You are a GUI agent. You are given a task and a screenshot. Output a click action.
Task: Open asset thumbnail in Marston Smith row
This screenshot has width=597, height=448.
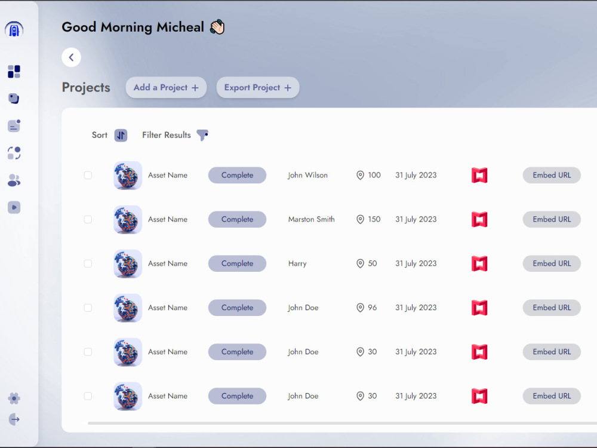(x=128, y=219)
